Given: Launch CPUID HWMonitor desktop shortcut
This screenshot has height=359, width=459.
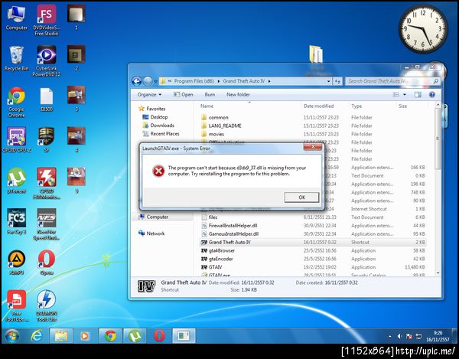Looking at the screenshot, I should tap(46, 183).
